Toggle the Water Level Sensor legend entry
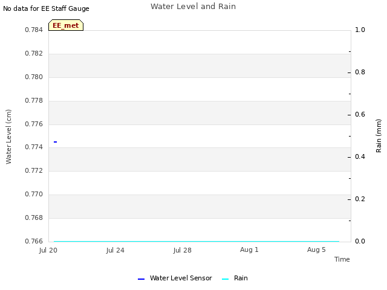387x290 pixels. [175, 278]
